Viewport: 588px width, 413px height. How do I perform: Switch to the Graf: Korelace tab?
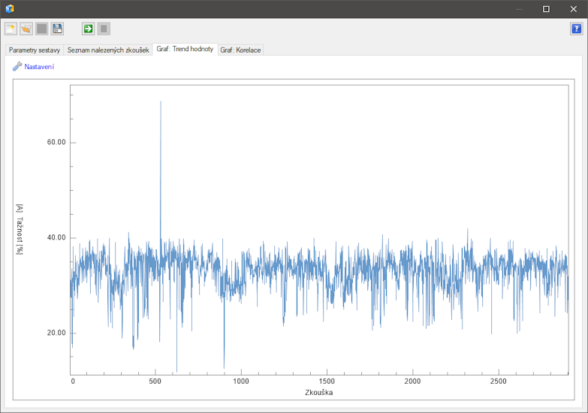pos(240,50)
